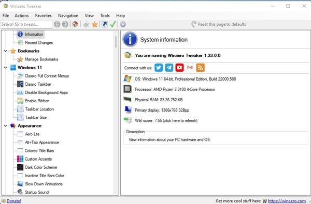Click the Primary display: 1366x768 line

click(x=162, y=110)
